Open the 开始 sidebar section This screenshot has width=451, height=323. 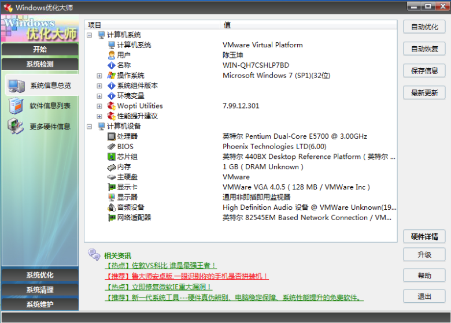[x=40, y=49]
